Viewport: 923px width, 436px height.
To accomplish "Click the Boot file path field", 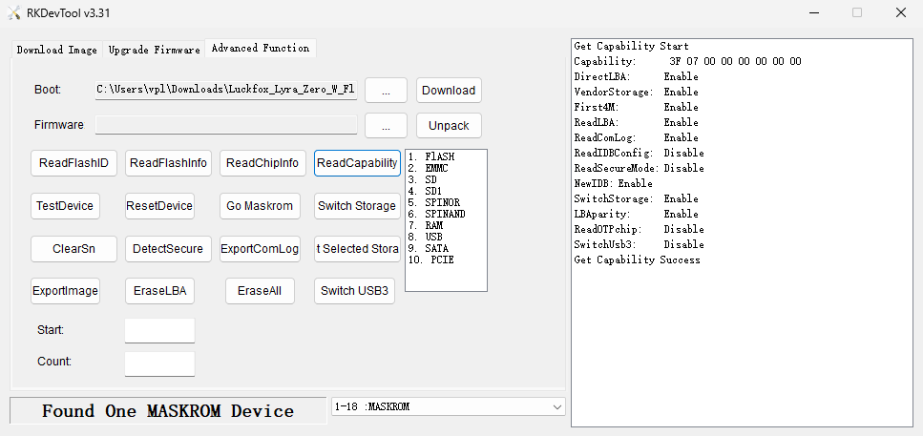I will [226, 90].
